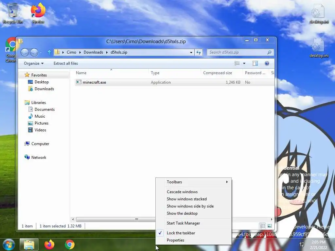This screenshot has width=335, height=251.
Task: Click the search magnifier icon
Action: point(270,52)
